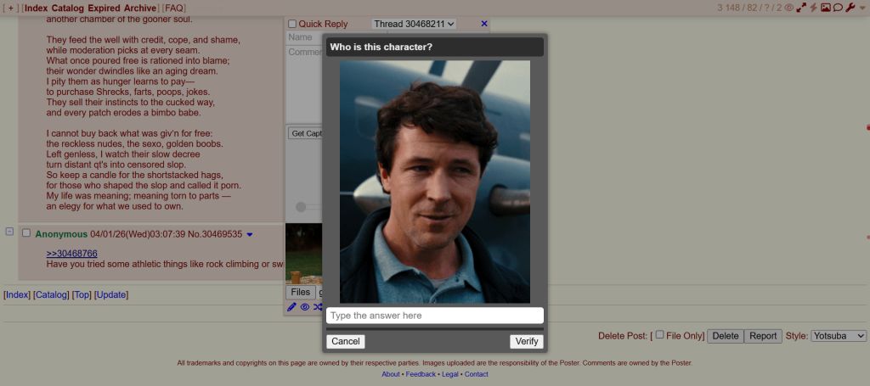
Task: Click the thread stats '3 148 / 82 / ? / 2'
Action: 749,8
